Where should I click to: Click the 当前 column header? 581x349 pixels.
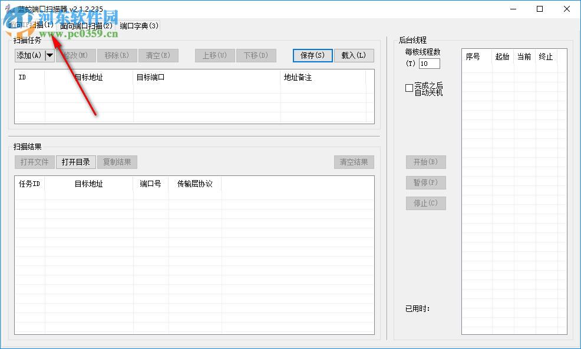524,56
